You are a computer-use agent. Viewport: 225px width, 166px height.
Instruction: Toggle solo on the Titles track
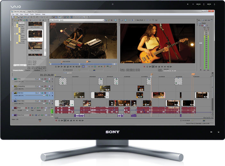52,79
